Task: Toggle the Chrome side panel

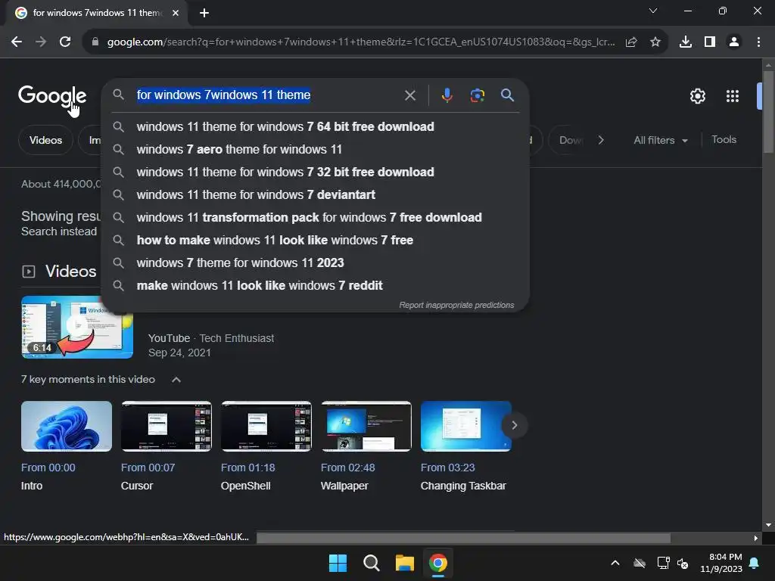Action: pyautogui.click(x=710, y=42)
